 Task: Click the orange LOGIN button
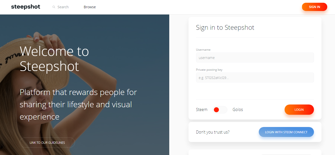[x=299, y=109]
